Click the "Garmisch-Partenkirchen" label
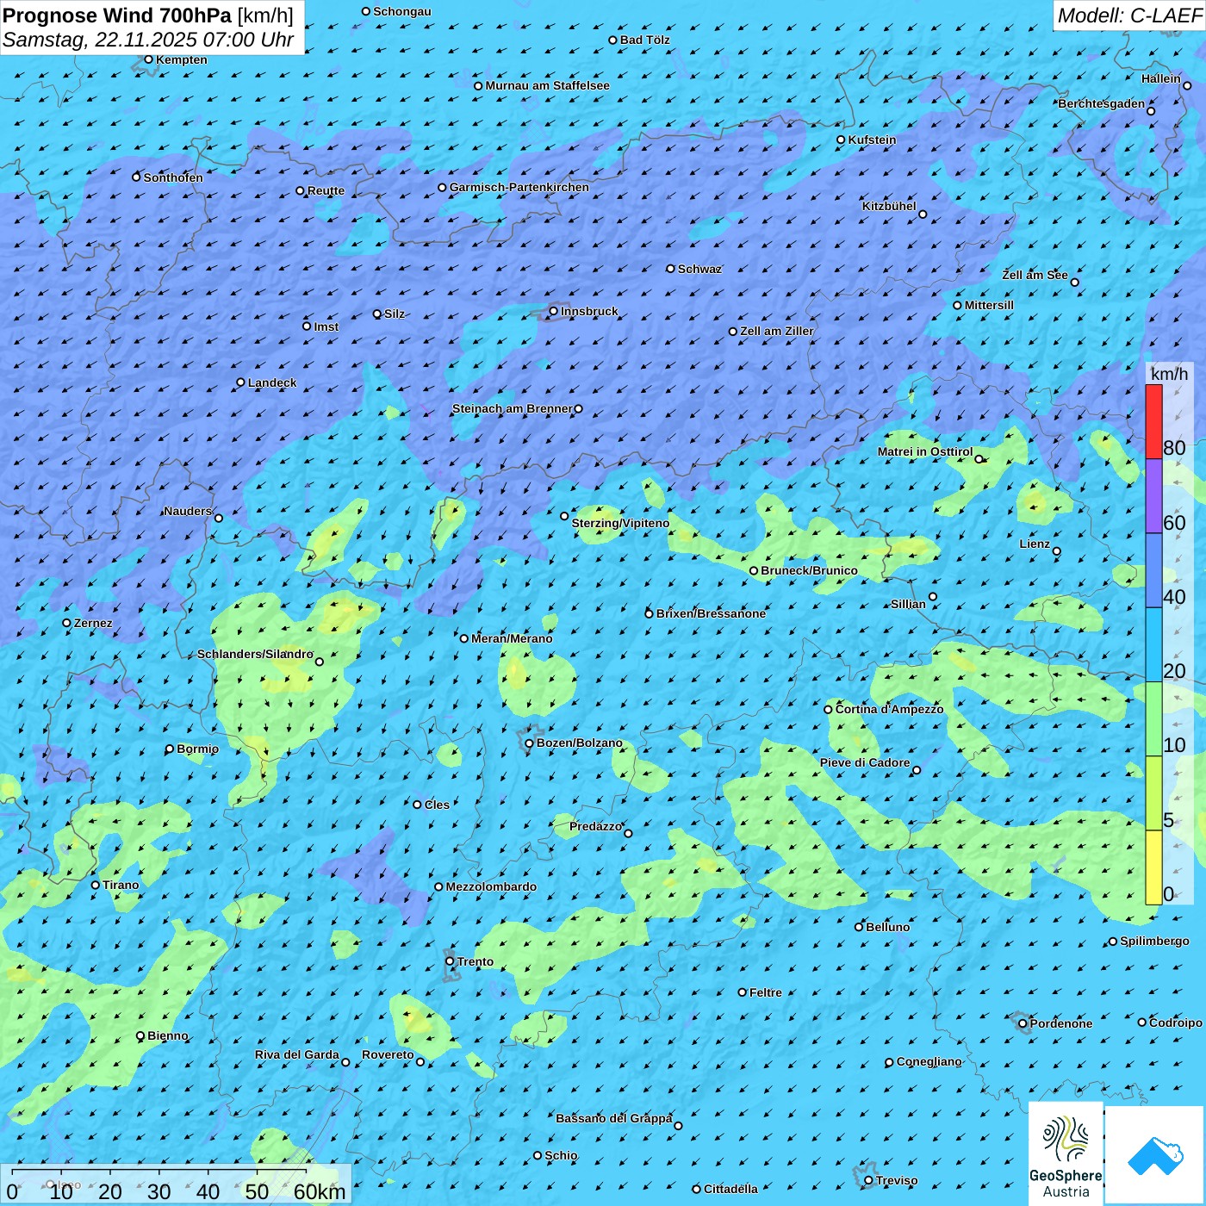1206x1206 pixels. click(x=519, y=187)
